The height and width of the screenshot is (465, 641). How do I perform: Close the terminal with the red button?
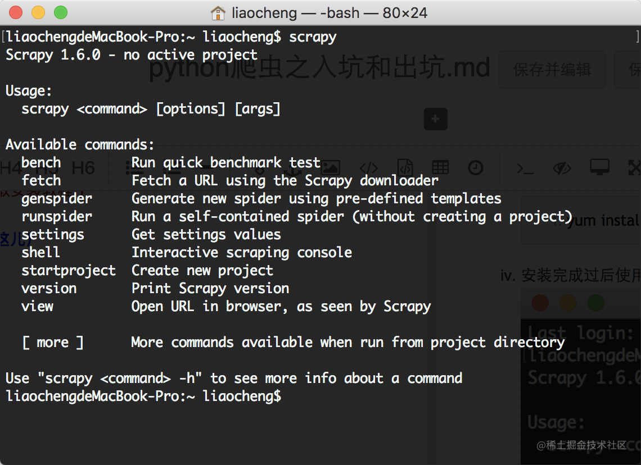[16, 13]
